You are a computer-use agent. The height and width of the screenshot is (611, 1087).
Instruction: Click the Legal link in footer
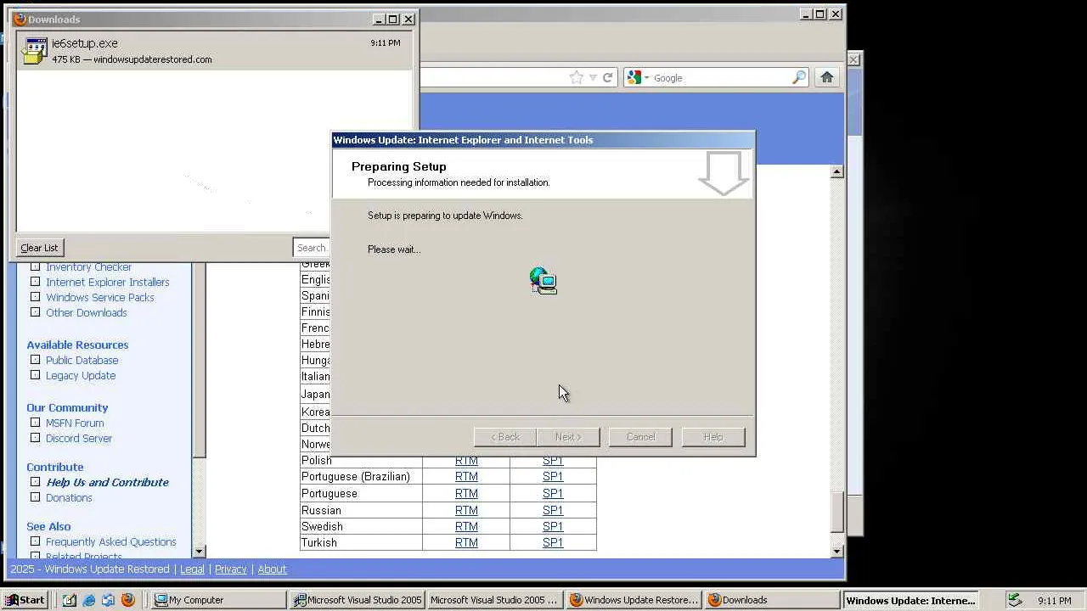click(192, 569)
